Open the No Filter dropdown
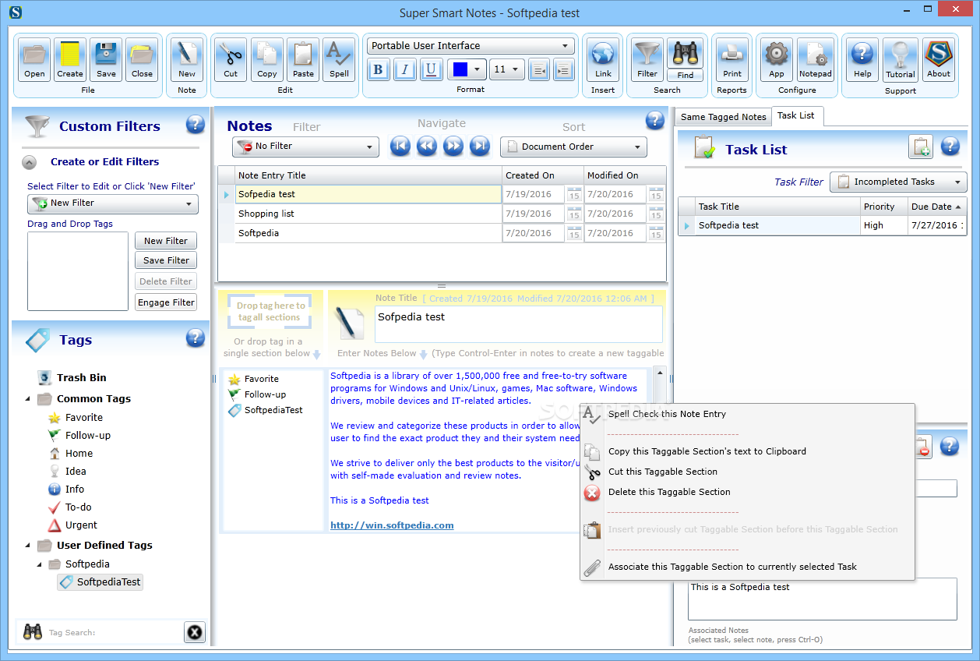 tap(305, 146)
